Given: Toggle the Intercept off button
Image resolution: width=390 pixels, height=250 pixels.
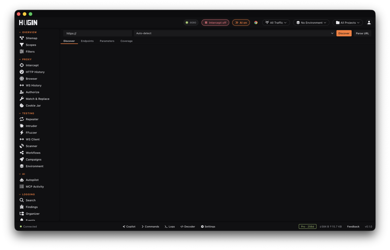Looking at the screenshot, I should pos(215,23).
